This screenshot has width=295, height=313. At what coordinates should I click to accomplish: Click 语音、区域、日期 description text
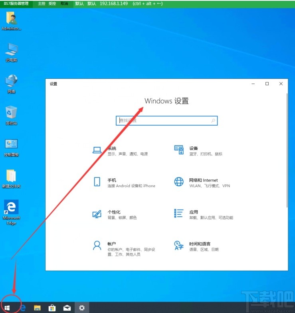204,249
